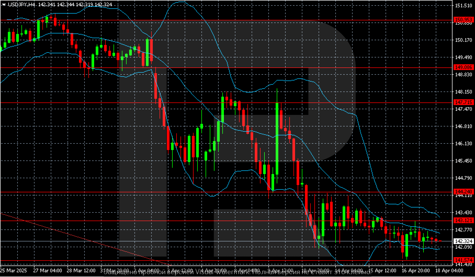
Task: Click the 25 Mar 2025 date label
Action: tap(13, 270)
